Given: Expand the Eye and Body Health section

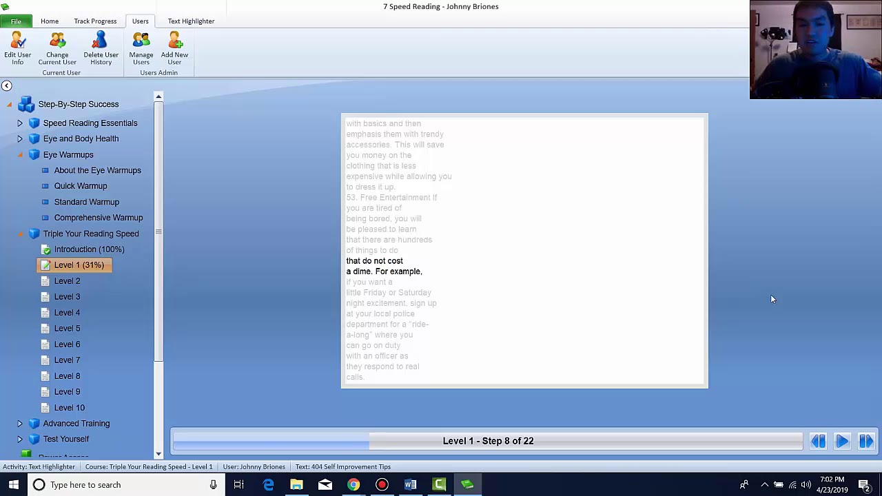Looking at the screenshot, I should point(20,138).
